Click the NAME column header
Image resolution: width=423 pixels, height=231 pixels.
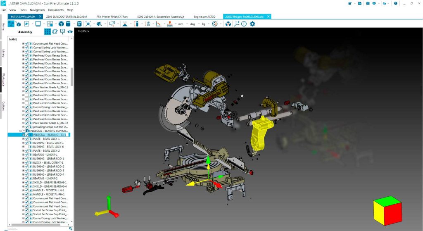(x=13, y=39)
